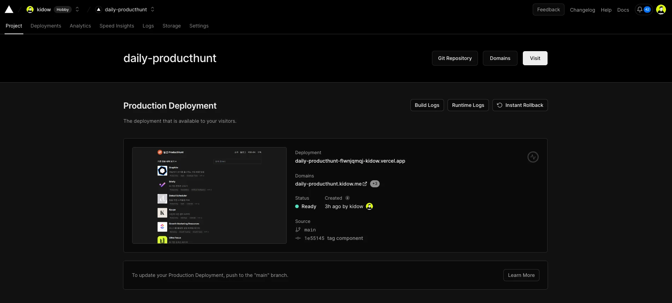Open the daily-producthunt-flwnjqmqj-kidow.vercel.app deployment link
This screenshot has height=303, width=672.
coord(350,161)
